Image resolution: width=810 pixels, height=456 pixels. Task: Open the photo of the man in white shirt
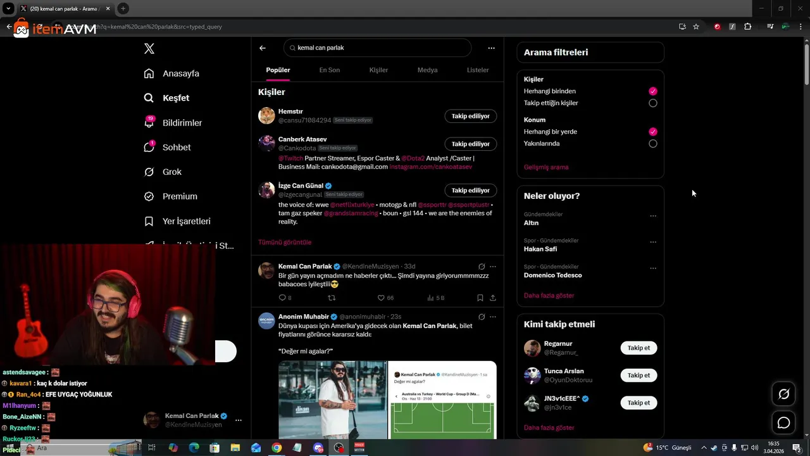[332, 400]
